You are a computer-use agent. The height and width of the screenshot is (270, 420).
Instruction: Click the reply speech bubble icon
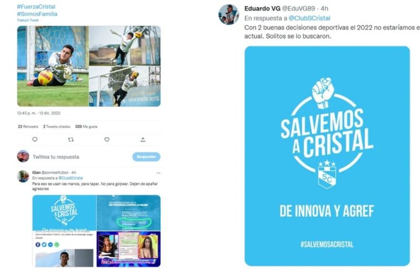pos(35,139)
